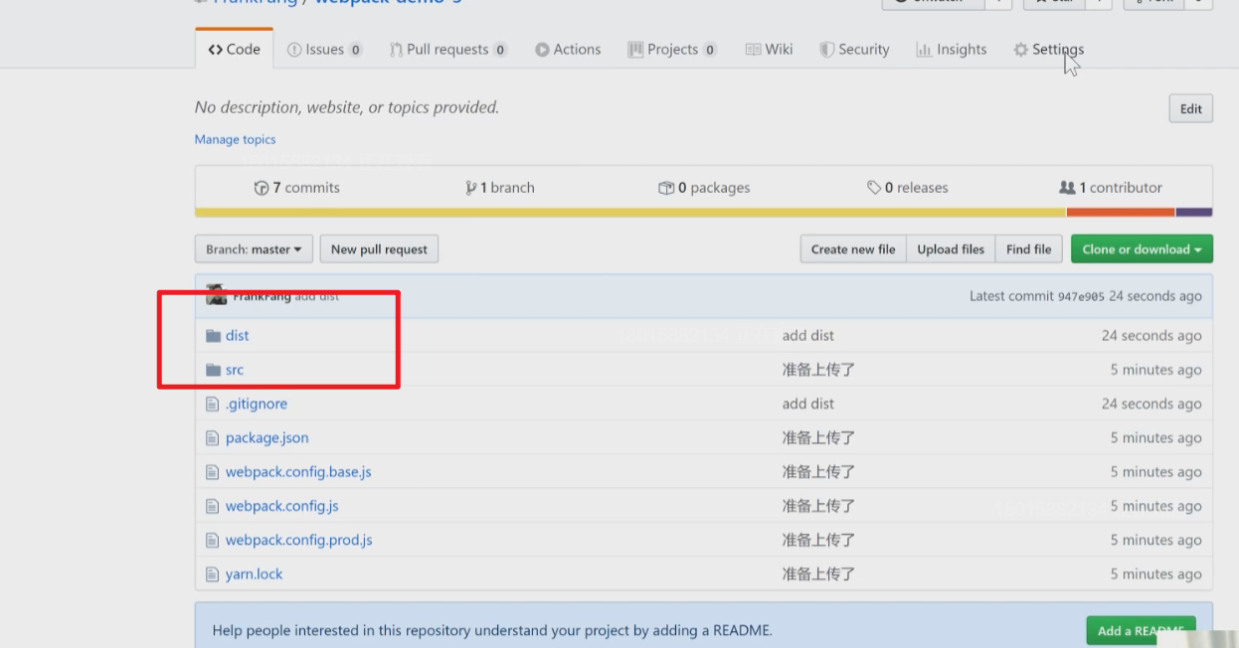Click the Edit description button

1191,109
